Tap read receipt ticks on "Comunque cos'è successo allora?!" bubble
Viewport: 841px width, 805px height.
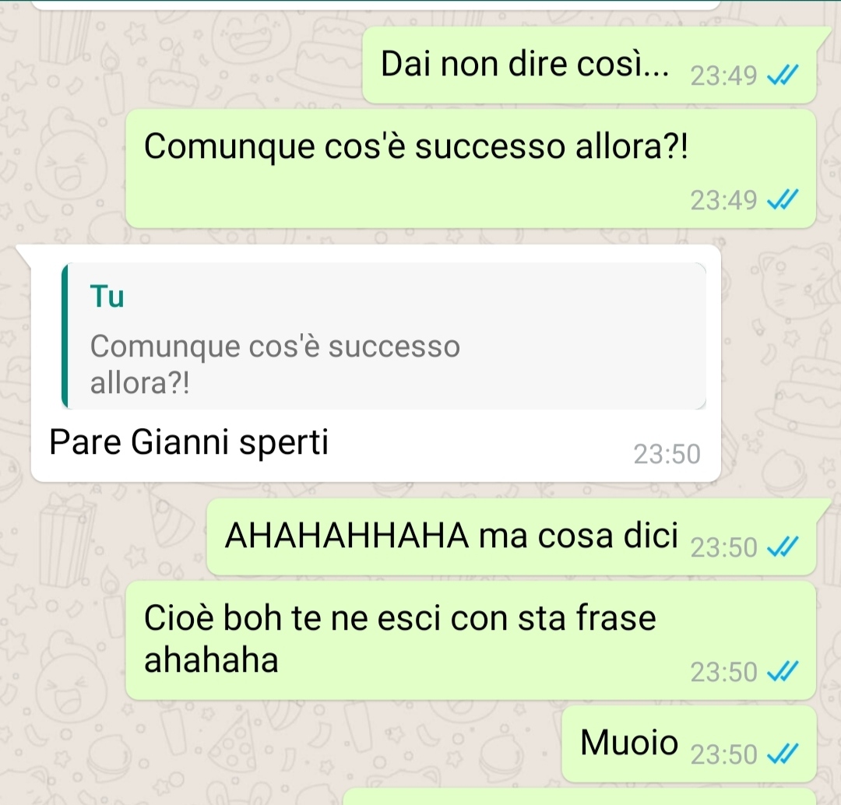[x=783, y=200]
